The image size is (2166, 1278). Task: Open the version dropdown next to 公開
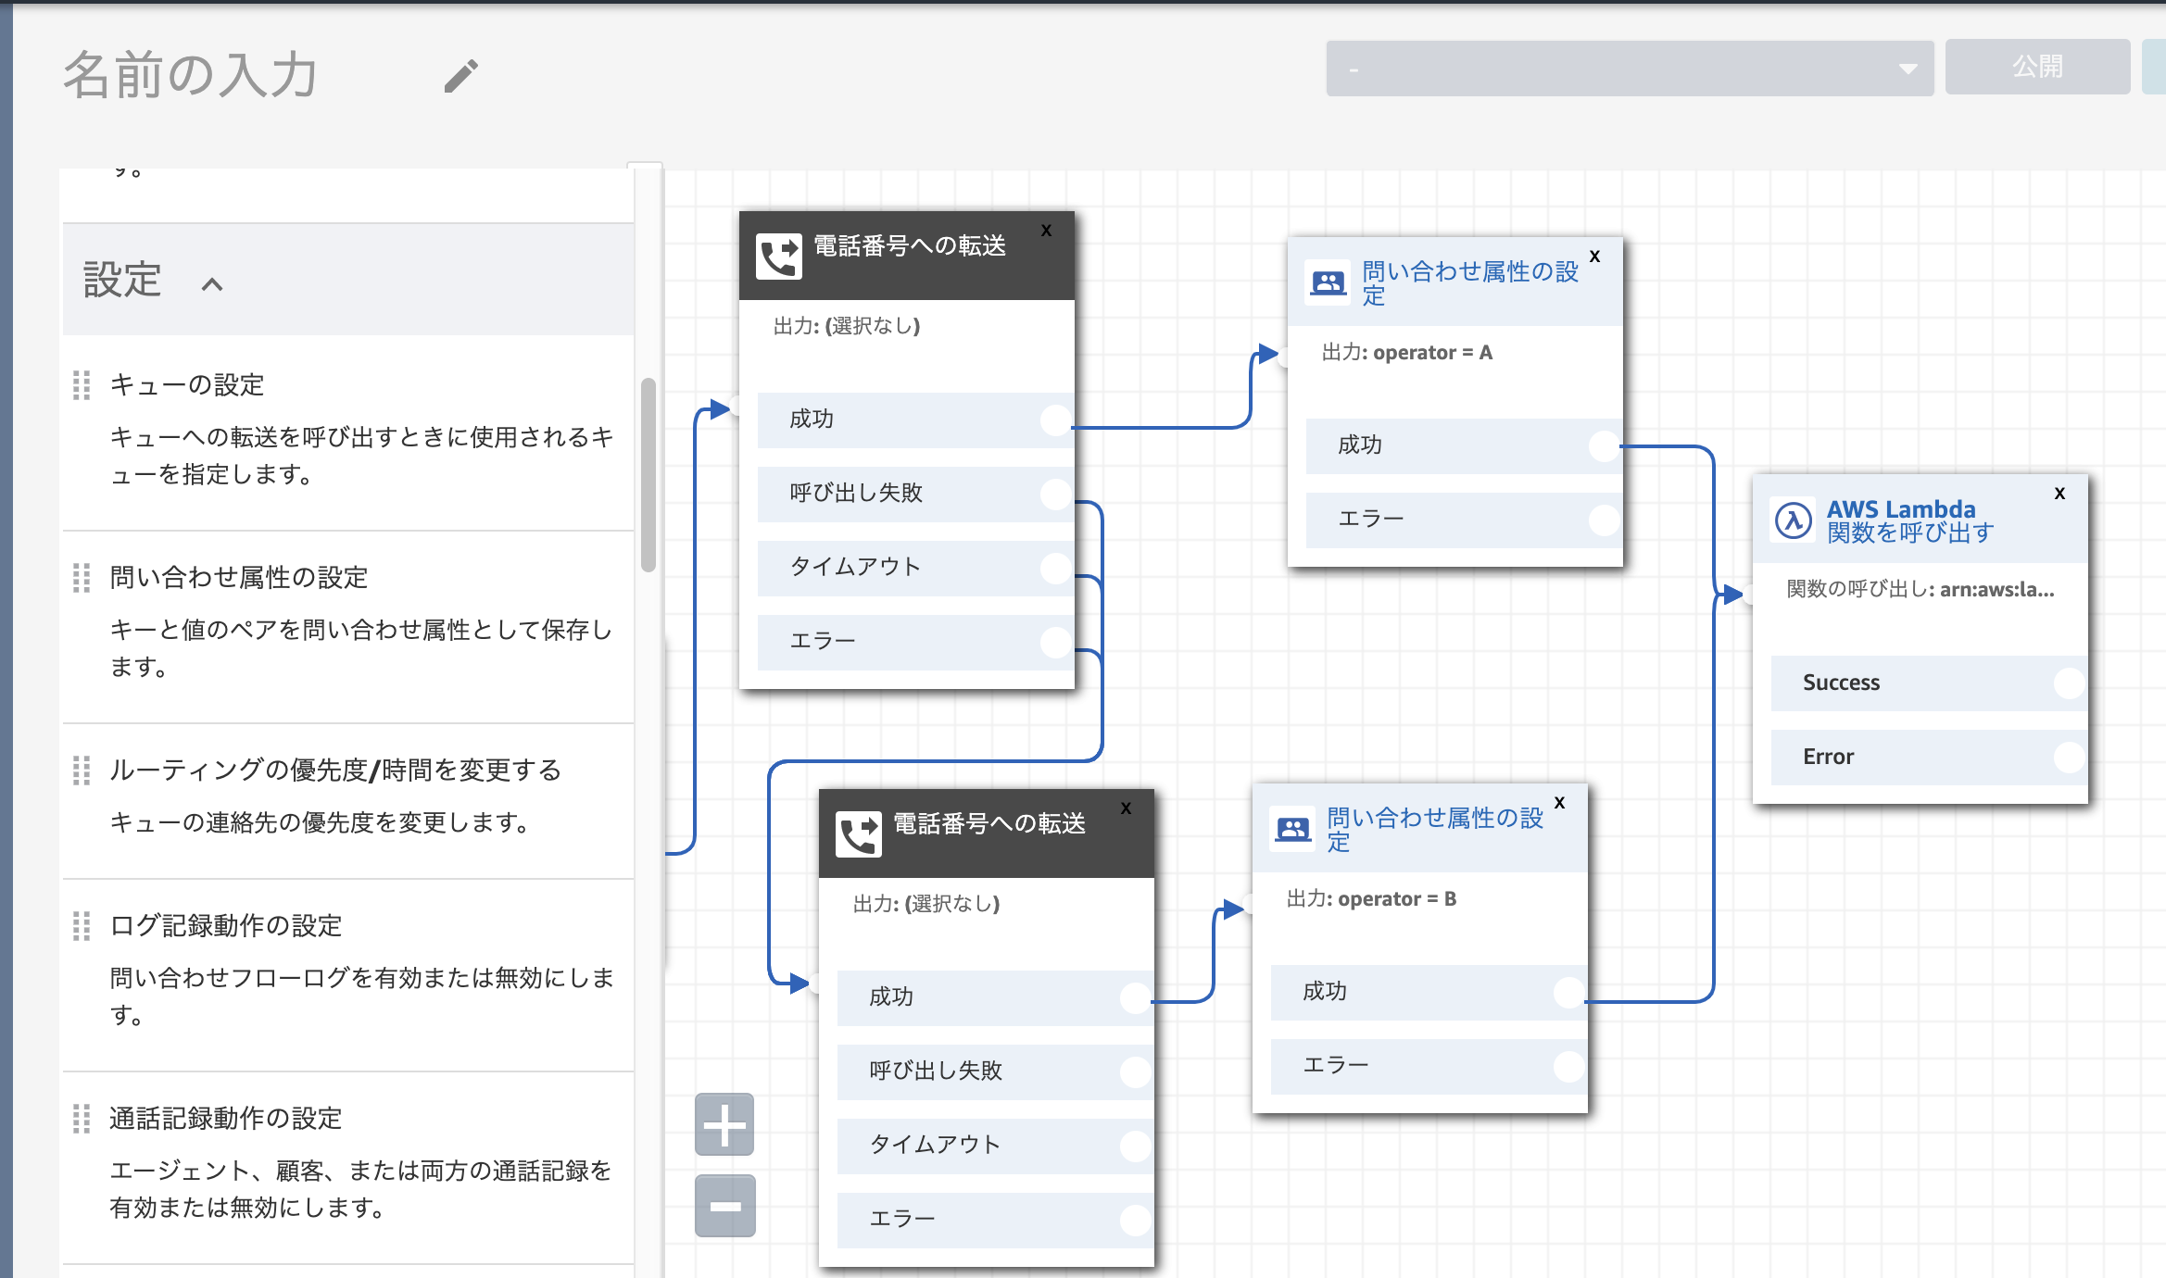coord(1908,67)
